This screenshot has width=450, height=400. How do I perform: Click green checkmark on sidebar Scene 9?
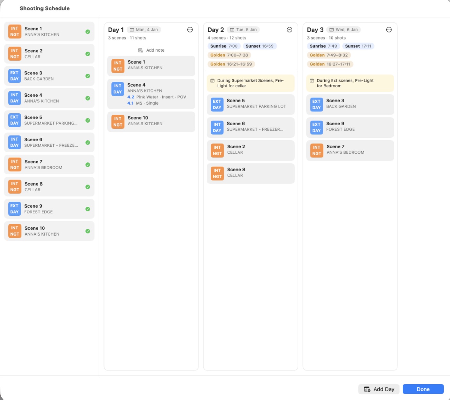point(88,209)
